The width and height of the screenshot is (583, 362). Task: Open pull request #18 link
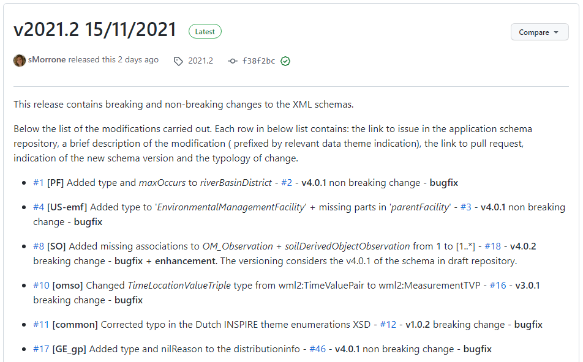[492, 246]
